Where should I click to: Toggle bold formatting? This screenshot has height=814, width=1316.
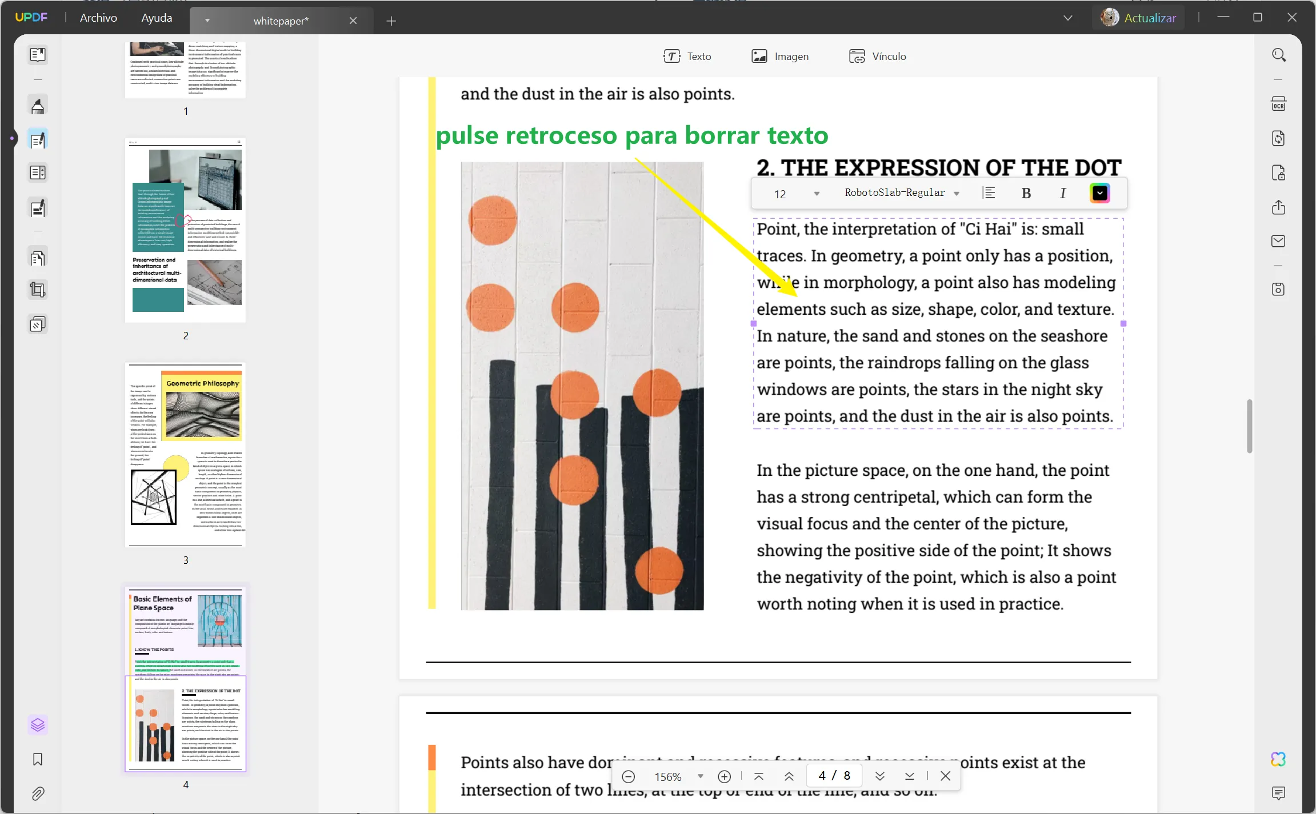pyautogui.click(x=1026, y=194)
